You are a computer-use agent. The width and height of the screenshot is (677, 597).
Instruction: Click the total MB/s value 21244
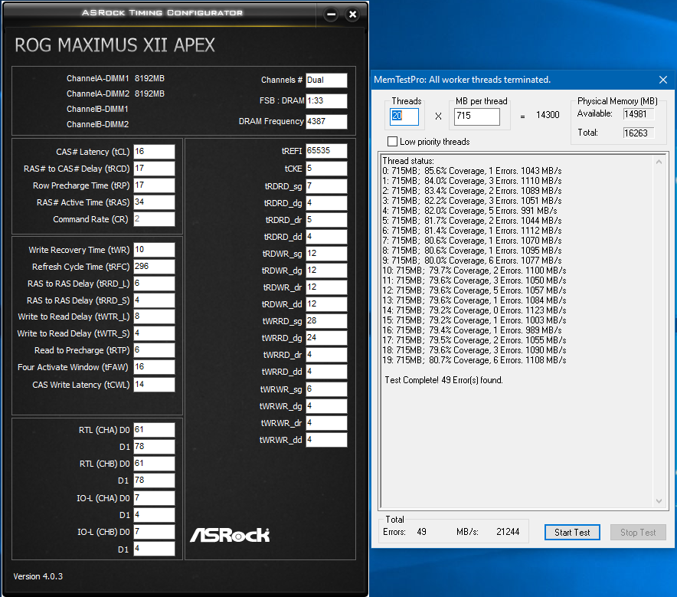click(508, 532)
